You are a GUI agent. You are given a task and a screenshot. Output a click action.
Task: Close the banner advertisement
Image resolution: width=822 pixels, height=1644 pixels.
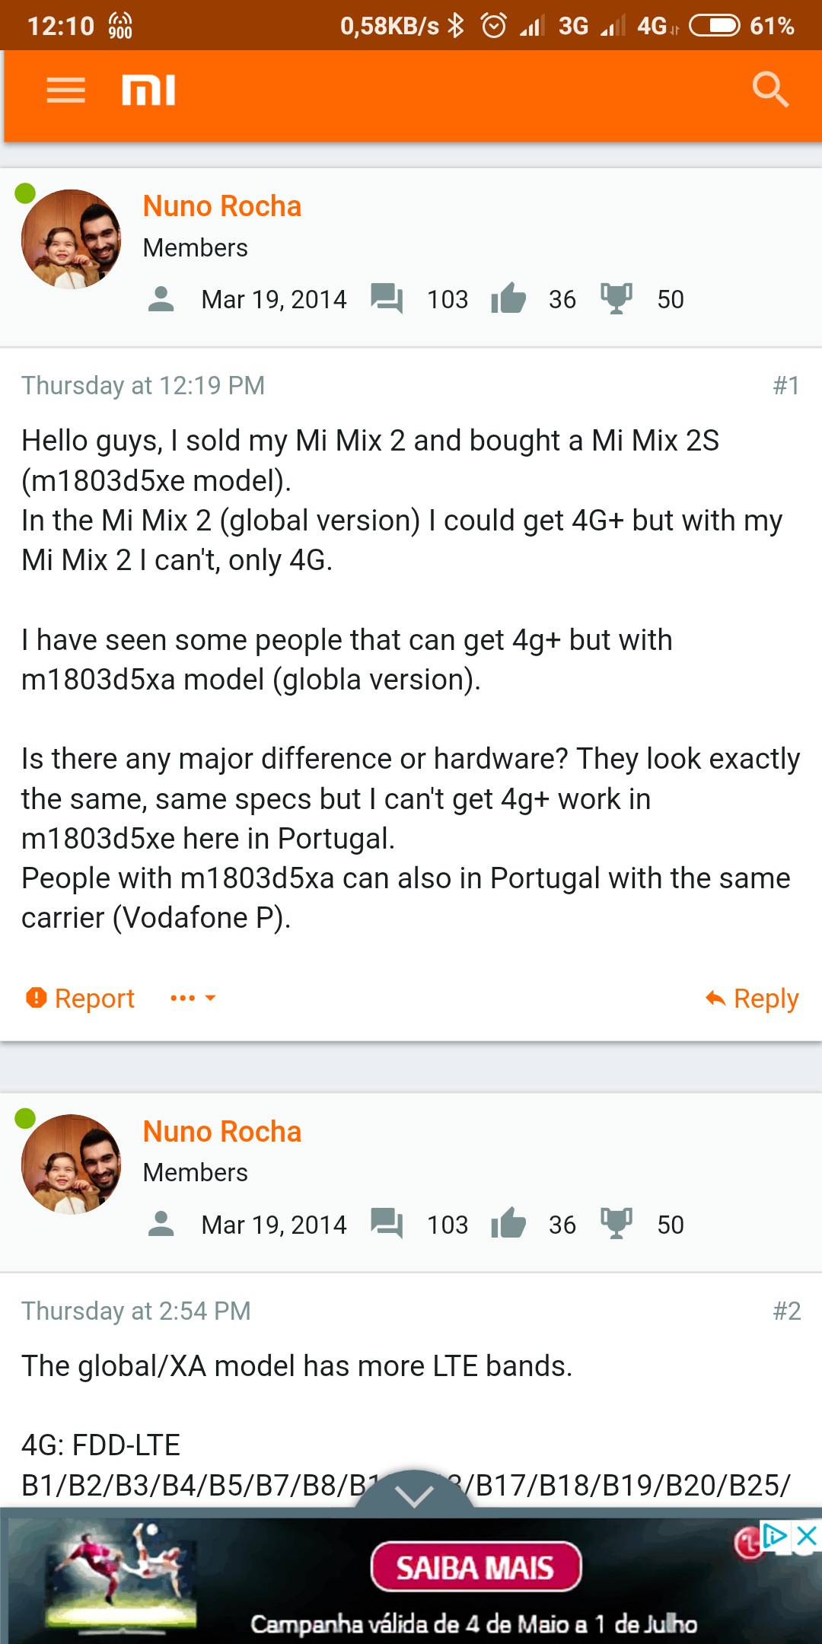coord(806,1536)
